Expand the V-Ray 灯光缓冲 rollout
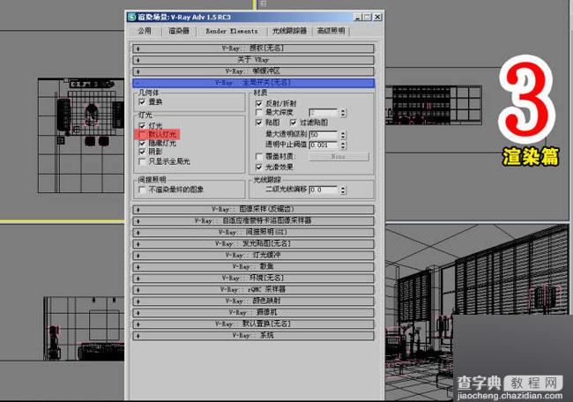573x402 pixels. (x=253, y=255)
